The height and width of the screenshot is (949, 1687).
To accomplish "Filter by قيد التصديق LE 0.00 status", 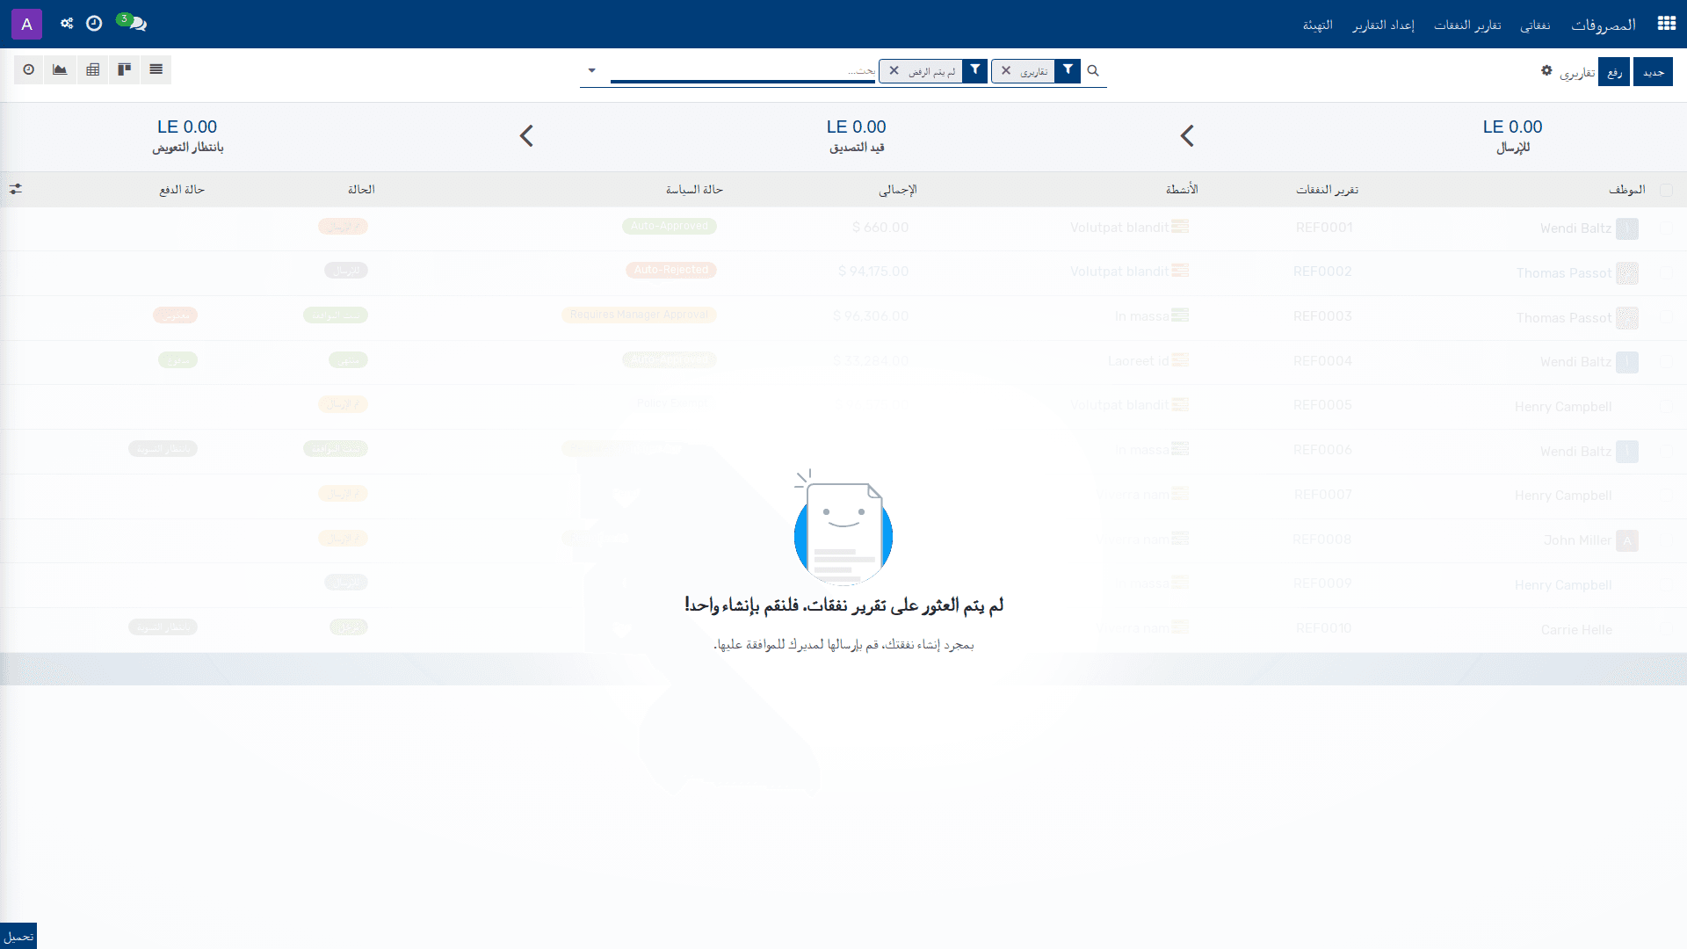I will point(857,136).
